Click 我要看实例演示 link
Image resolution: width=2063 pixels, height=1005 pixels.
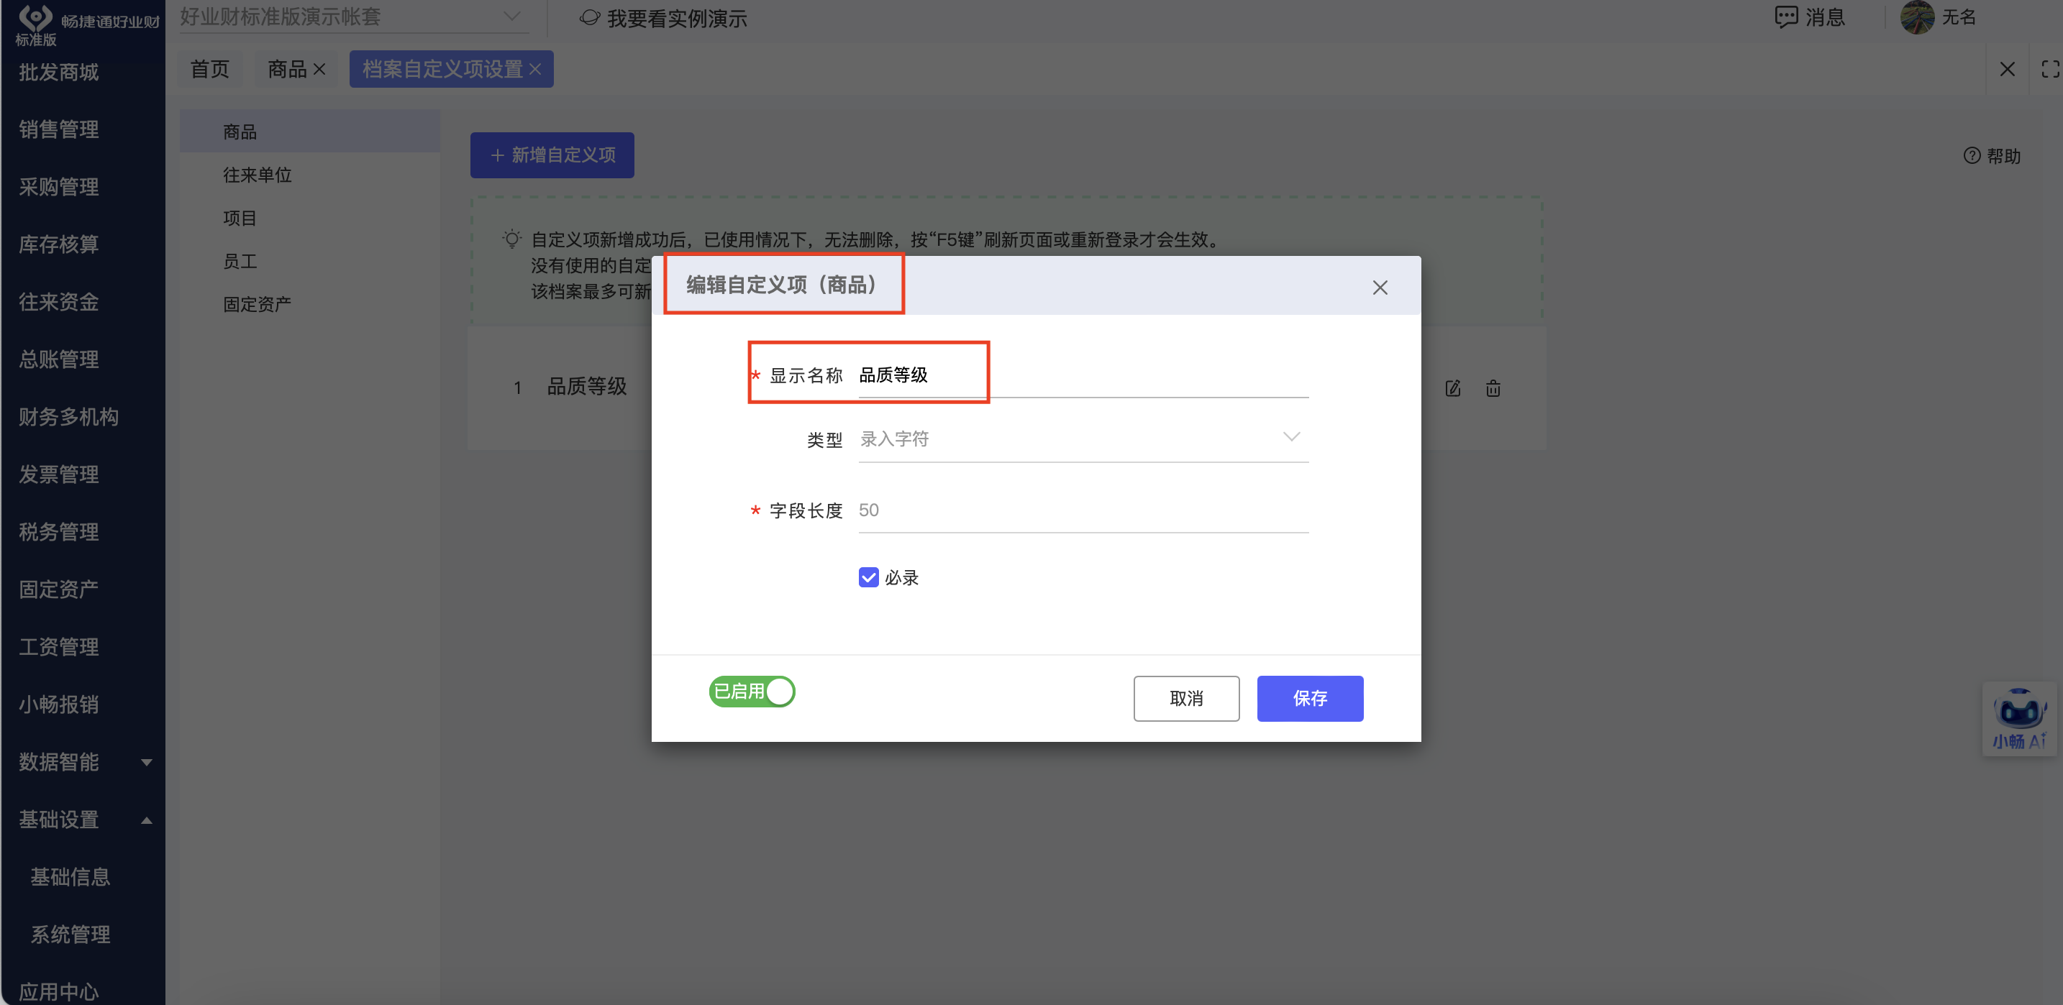664,19
